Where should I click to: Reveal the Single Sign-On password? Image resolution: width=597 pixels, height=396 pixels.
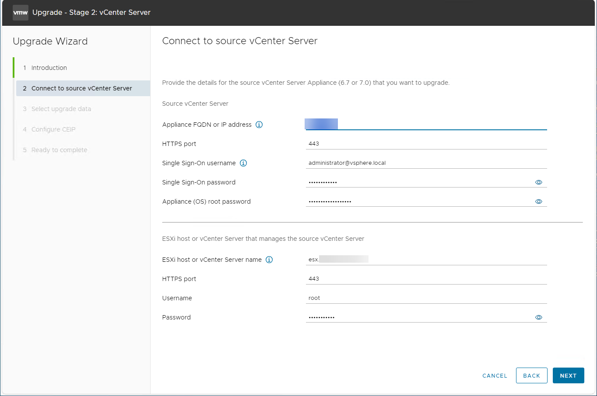(538, 182)
